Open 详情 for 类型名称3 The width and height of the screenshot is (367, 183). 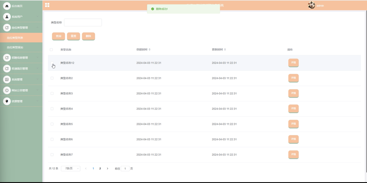point(293,93)
